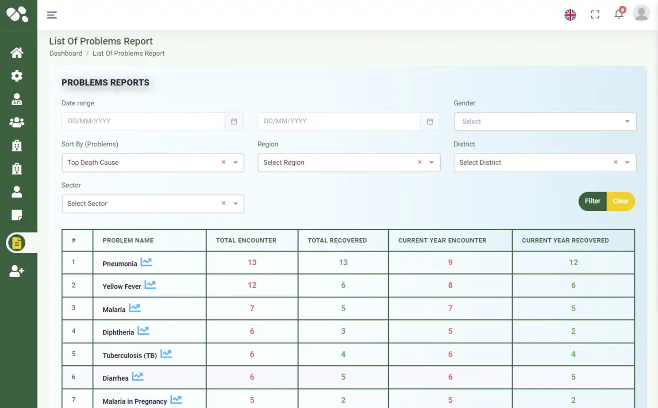658x408 pixels.
Task: Open the Gender select dropdown
Action: 544,122
